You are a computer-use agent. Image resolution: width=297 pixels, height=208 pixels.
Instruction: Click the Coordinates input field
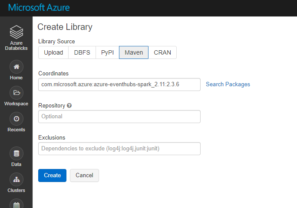pyautogui.click(x=119, y=84)
